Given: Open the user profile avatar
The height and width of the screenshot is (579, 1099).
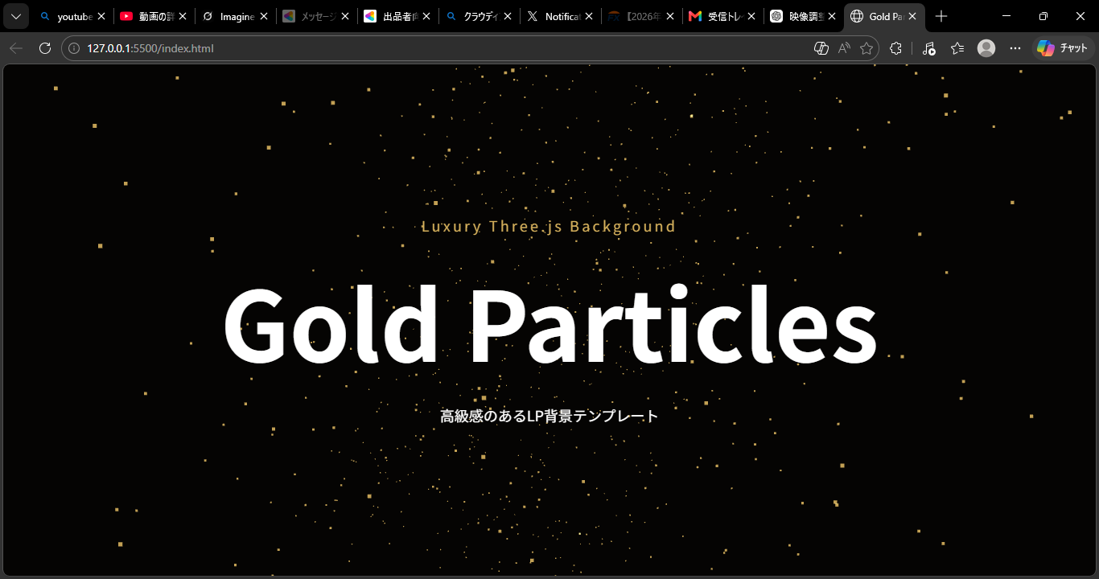Looking at the screenshot, I should coord(986,48).
